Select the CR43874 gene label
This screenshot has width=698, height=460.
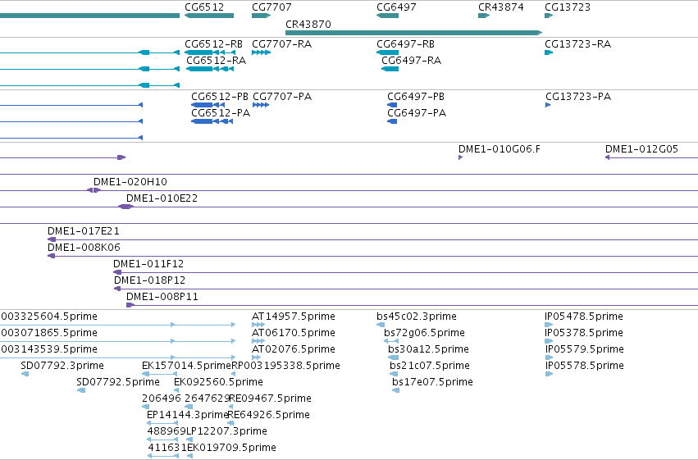[x=501, y=7]
